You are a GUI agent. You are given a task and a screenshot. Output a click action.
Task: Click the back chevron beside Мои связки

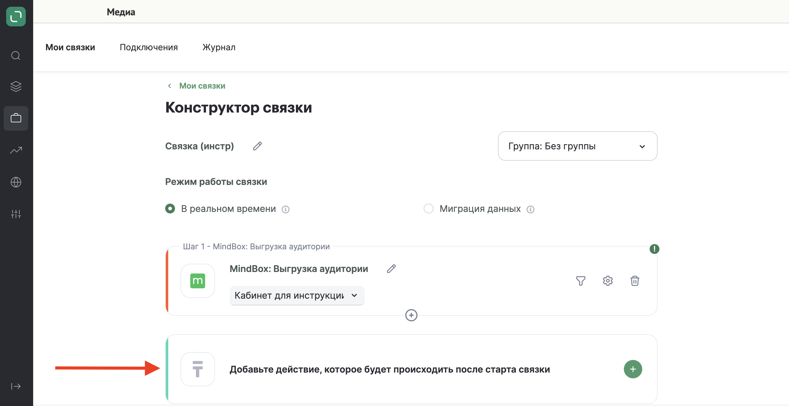[169, 86]
